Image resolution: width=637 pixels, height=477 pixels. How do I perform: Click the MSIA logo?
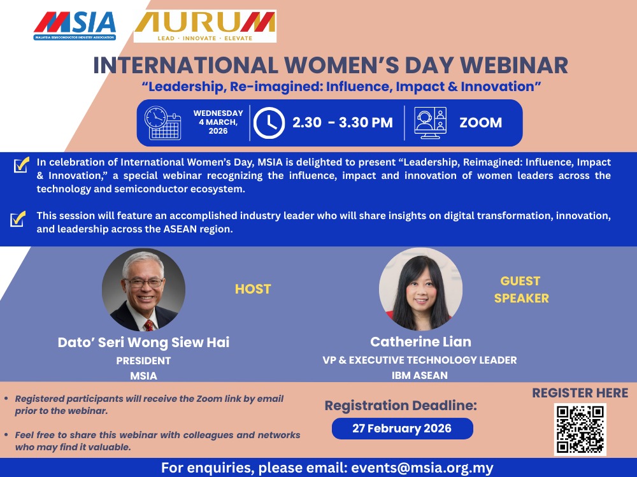75,25
